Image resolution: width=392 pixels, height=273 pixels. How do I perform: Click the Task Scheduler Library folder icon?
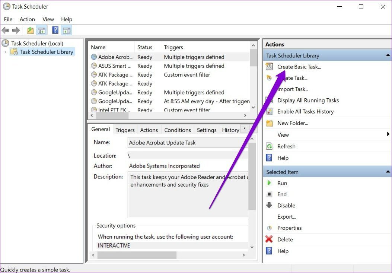click(x=14, y=52)
